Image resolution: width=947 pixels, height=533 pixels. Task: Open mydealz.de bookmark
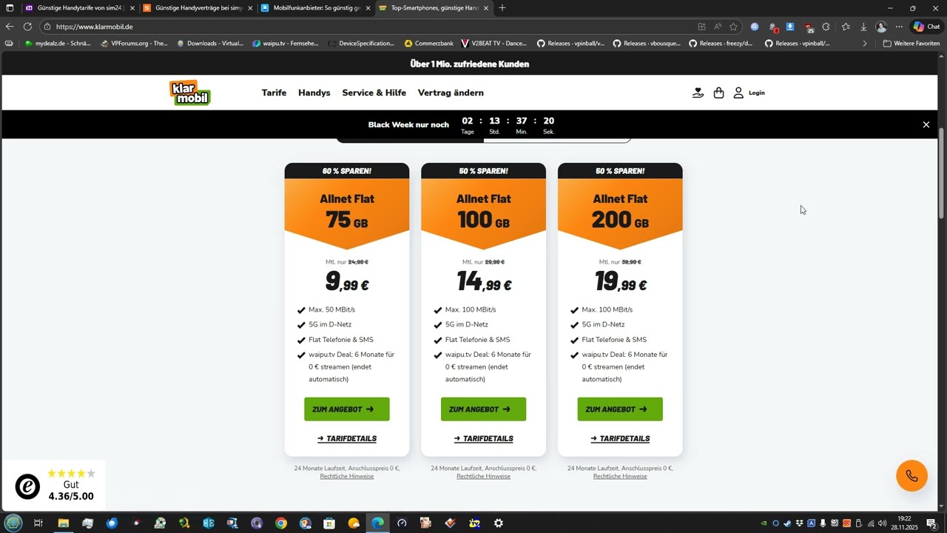tap(57, 44)
